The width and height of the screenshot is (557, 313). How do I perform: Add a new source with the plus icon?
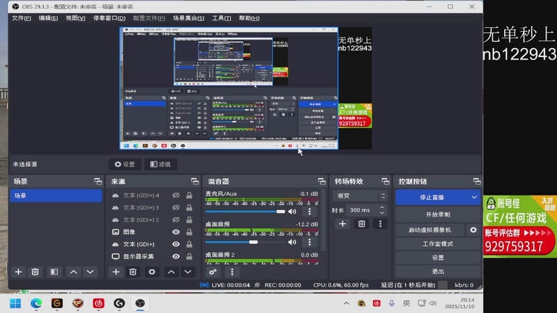click(x=116, y=272)
